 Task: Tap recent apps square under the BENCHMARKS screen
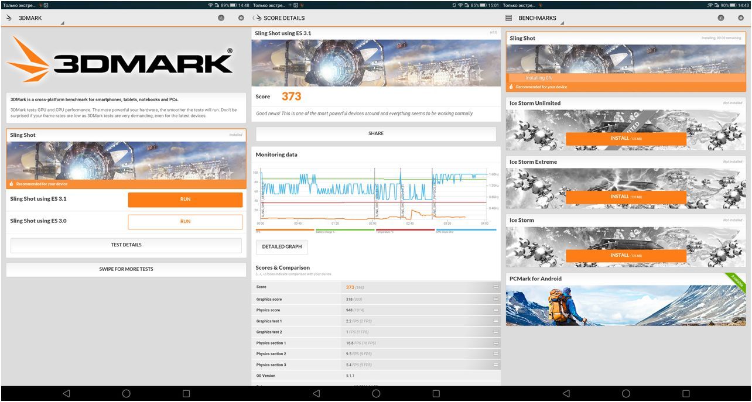coord(686,394)
